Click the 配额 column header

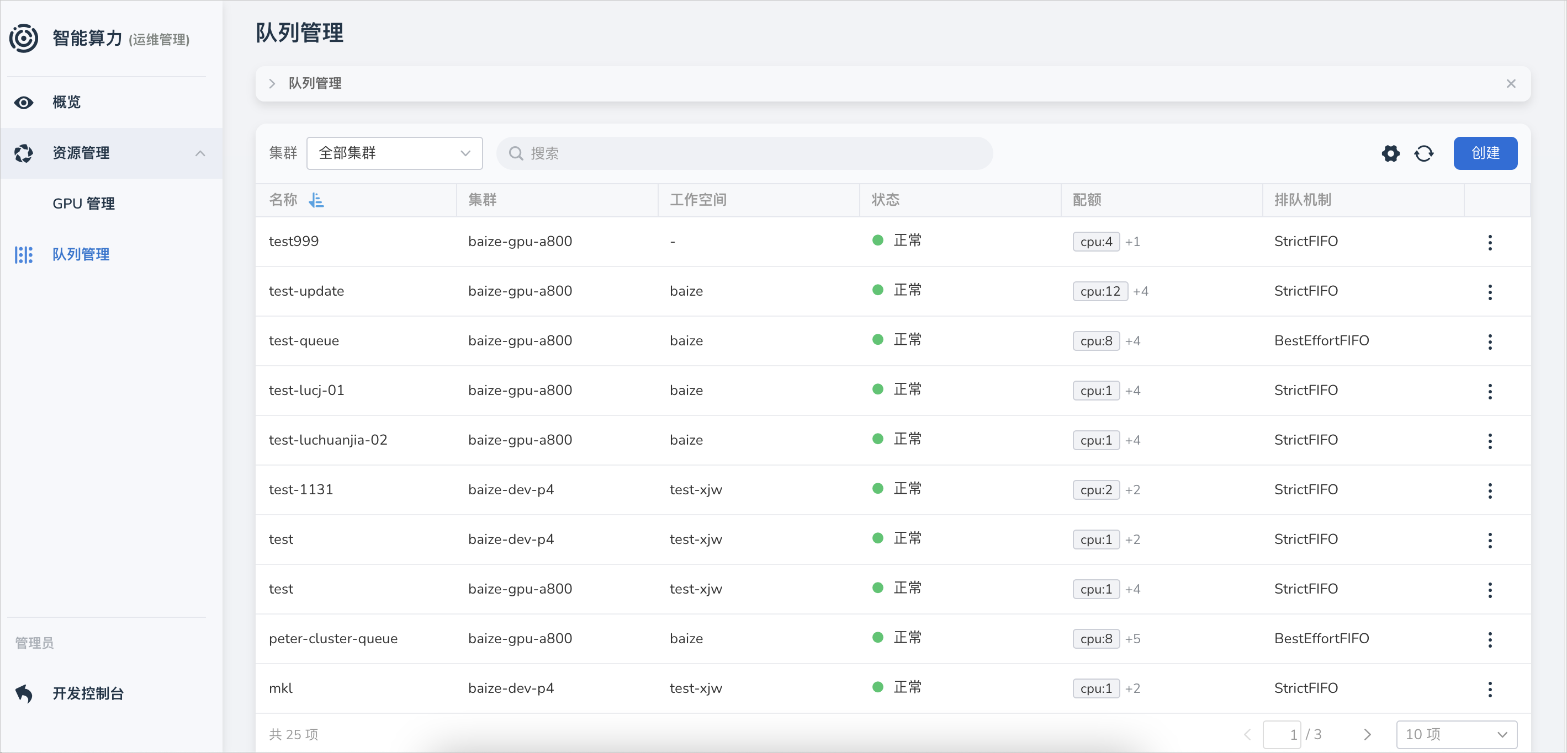[x=1087, y=200]
